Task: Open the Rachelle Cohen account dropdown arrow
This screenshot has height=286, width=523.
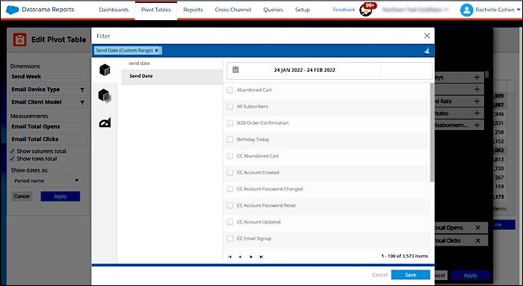Action: (x=519, y=10)
